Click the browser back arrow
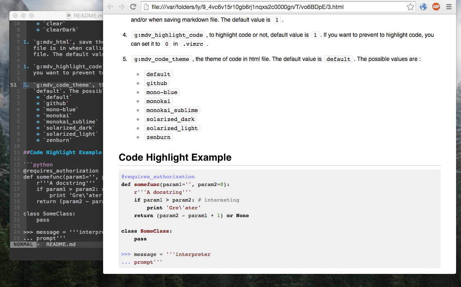The image size is (461, 287). [110, 7]
